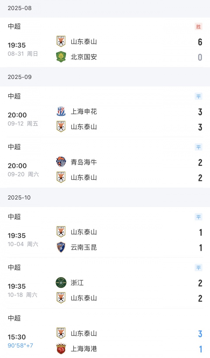Open the Qingdao Hainiu team logo
The image size is (210, 358).
coord(61,162)
